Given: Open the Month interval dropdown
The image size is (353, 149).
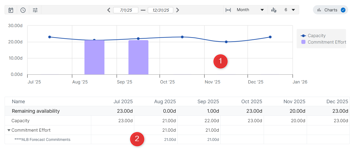Looking at the screenshot, I should 250,10.
